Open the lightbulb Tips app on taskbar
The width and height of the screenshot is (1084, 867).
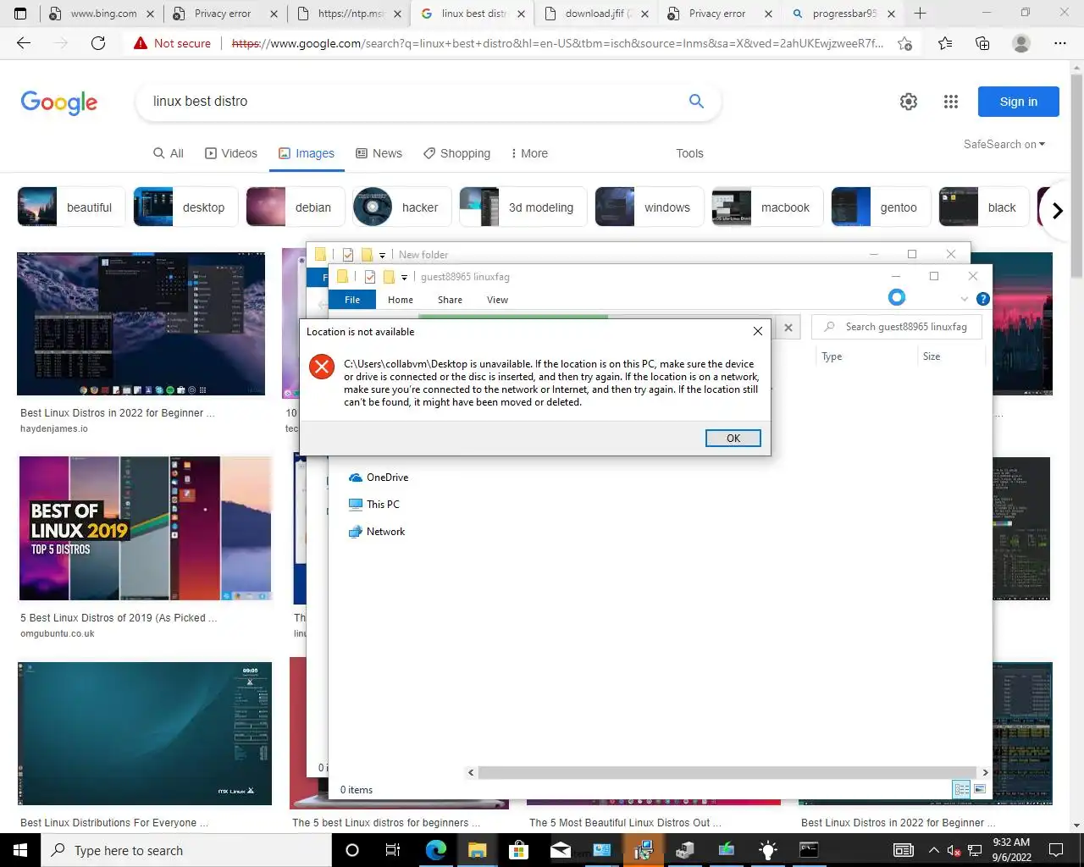coord(767,850)
